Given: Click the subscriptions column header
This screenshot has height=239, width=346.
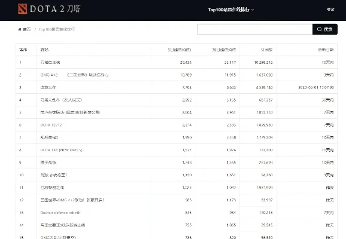Looking at the screenshot, I should [266, 50].
